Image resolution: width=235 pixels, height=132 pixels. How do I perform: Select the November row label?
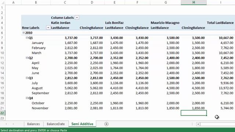point(40,108)
